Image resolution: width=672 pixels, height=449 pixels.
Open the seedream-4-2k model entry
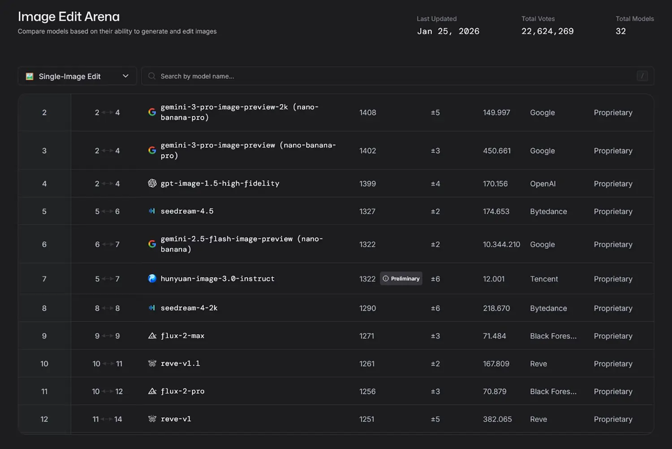(189, 308)
